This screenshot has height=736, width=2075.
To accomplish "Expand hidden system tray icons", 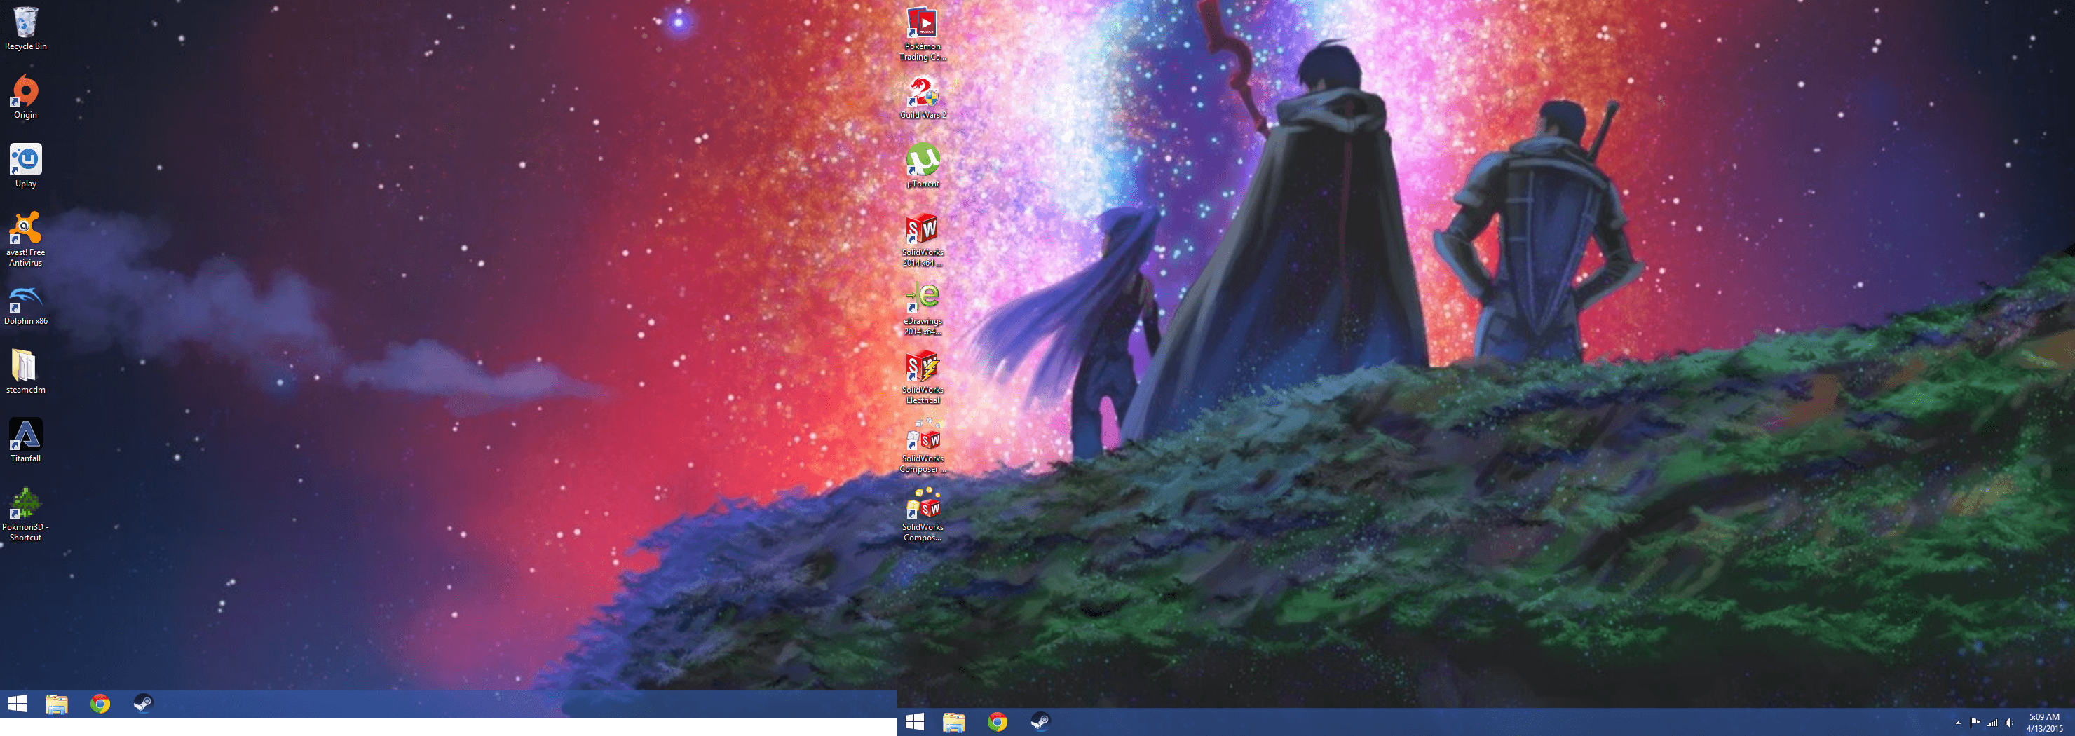I will (x=1959, y=723).
